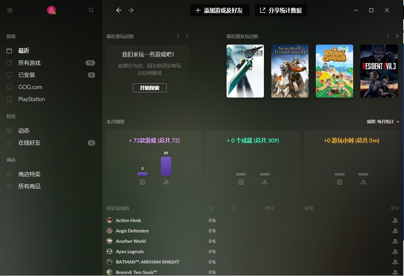Show previous items in 最近我玩过的
The image size is (404, 276).
point(178,36)
